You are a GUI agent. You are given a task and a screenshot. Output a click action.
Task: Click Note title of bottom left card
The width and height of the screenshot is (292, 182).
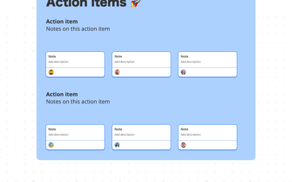click(x=52, y=129)
